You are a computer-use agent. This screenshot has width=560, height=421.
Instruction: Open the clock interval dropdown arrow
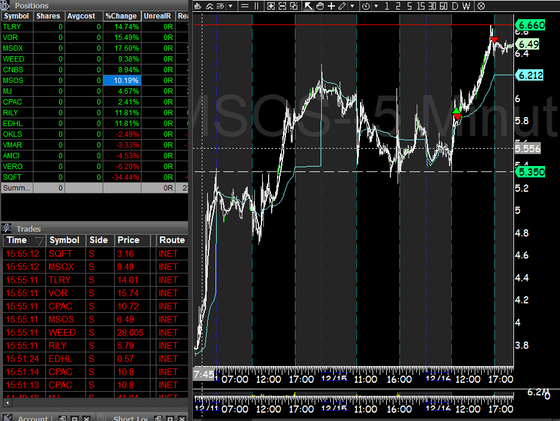click(376, 6)
